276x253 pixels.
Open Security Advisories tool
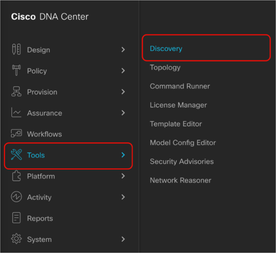tap(182, 161)
